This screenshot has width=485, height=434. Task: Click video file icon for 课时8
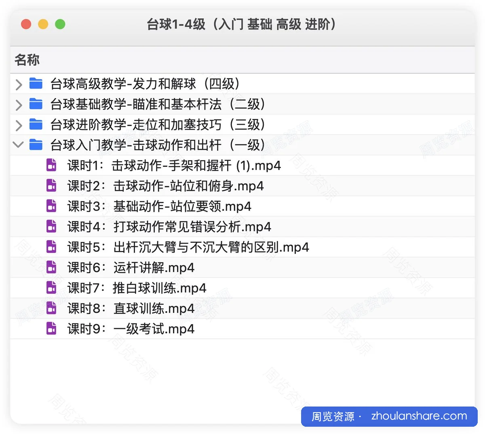[x=51, y=308]
